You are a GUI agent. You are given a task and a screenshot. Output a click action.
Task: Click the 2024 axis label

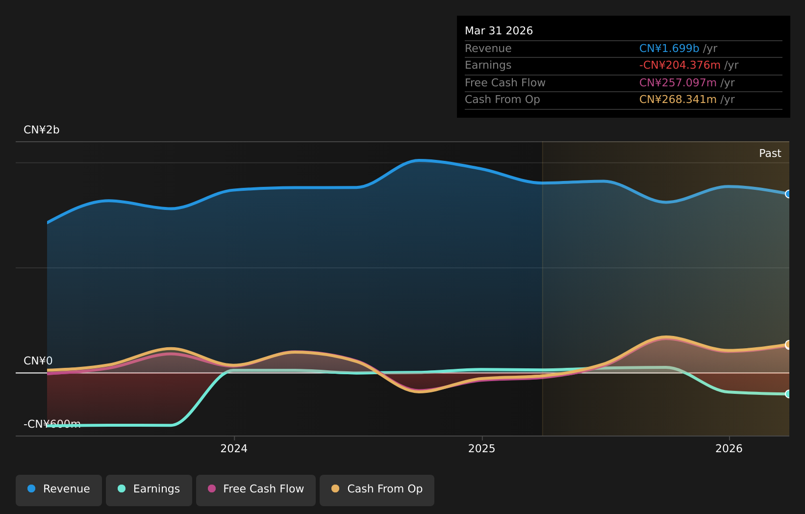coord(234,448)
